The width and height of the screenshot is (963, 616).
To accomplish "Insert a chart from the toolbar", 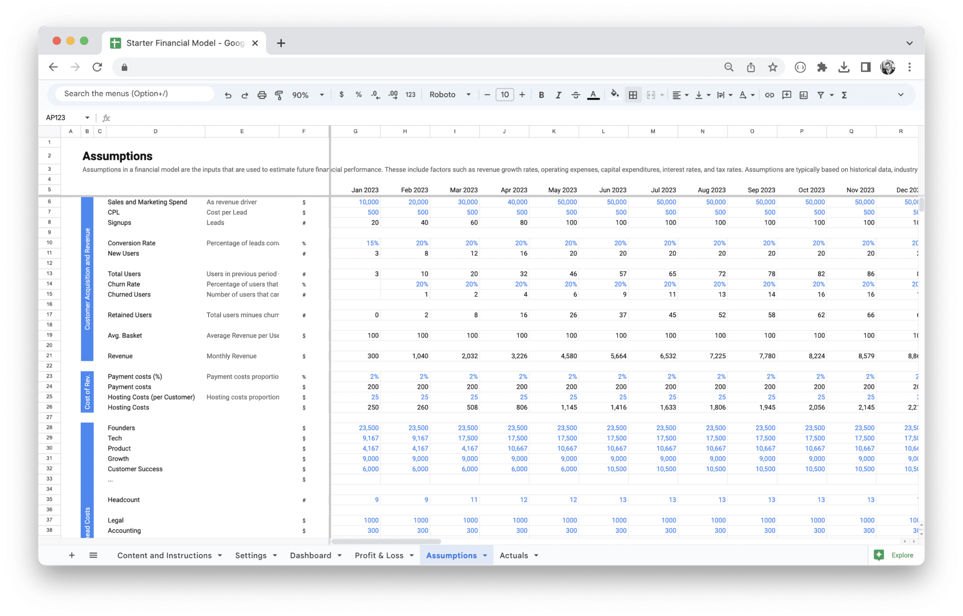I will click(804, 95).
